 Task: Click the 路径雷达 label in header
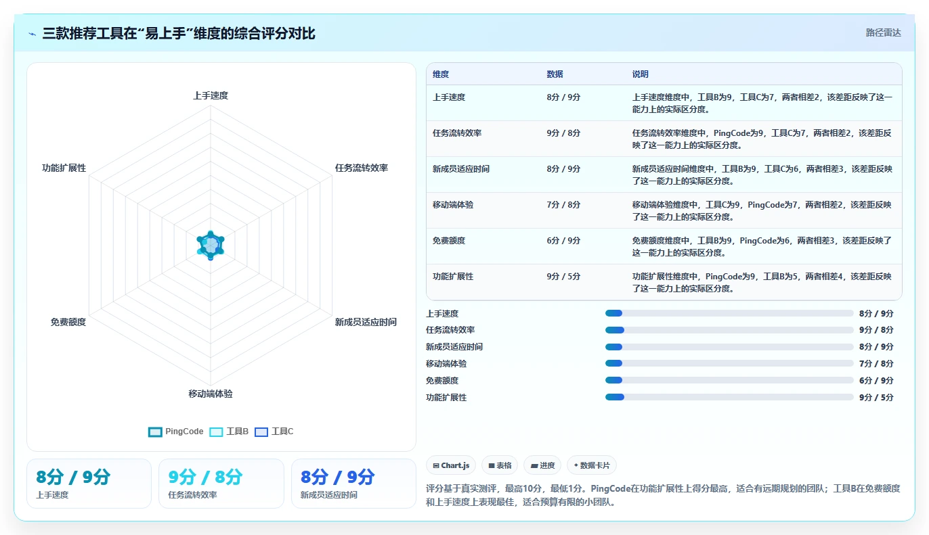(x=883, y=32)
